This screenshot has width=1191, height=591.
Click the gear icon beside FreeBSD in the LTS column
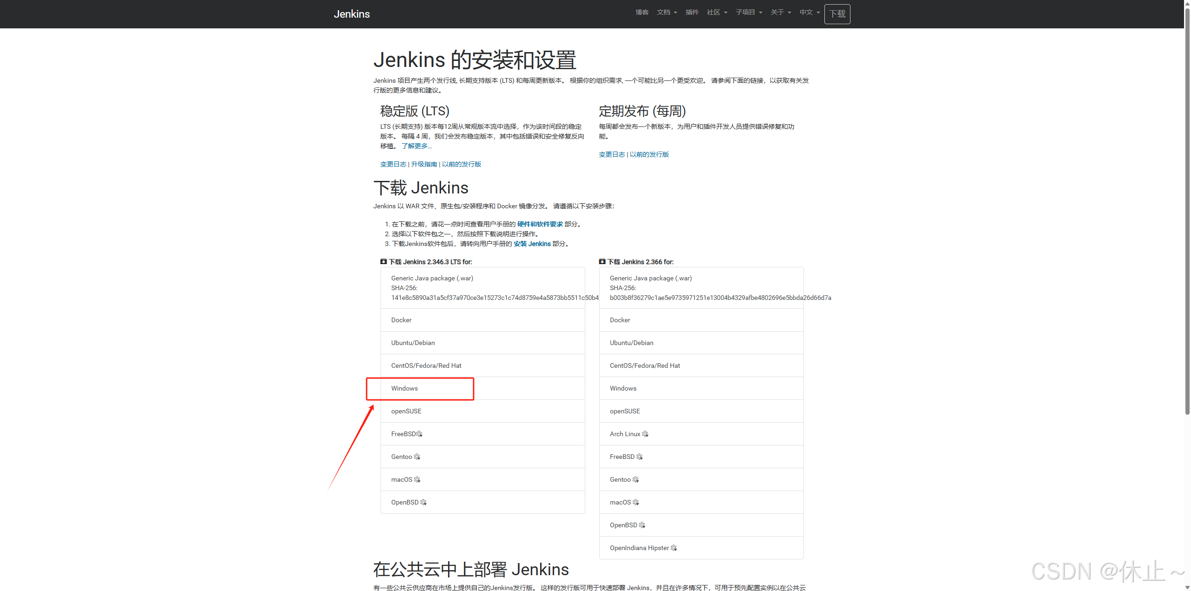(x=419, y=434)
